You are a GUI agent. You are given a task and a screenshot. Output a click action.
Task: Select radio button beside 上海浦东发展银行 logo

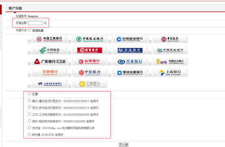pos(29,86)
